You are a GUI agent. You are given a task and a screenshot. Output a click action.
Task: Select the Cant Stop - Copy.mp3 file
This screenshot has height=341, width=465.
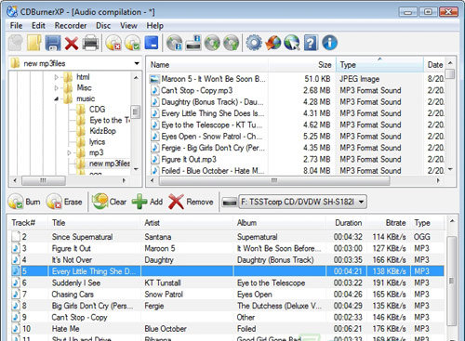pos(196,90)
